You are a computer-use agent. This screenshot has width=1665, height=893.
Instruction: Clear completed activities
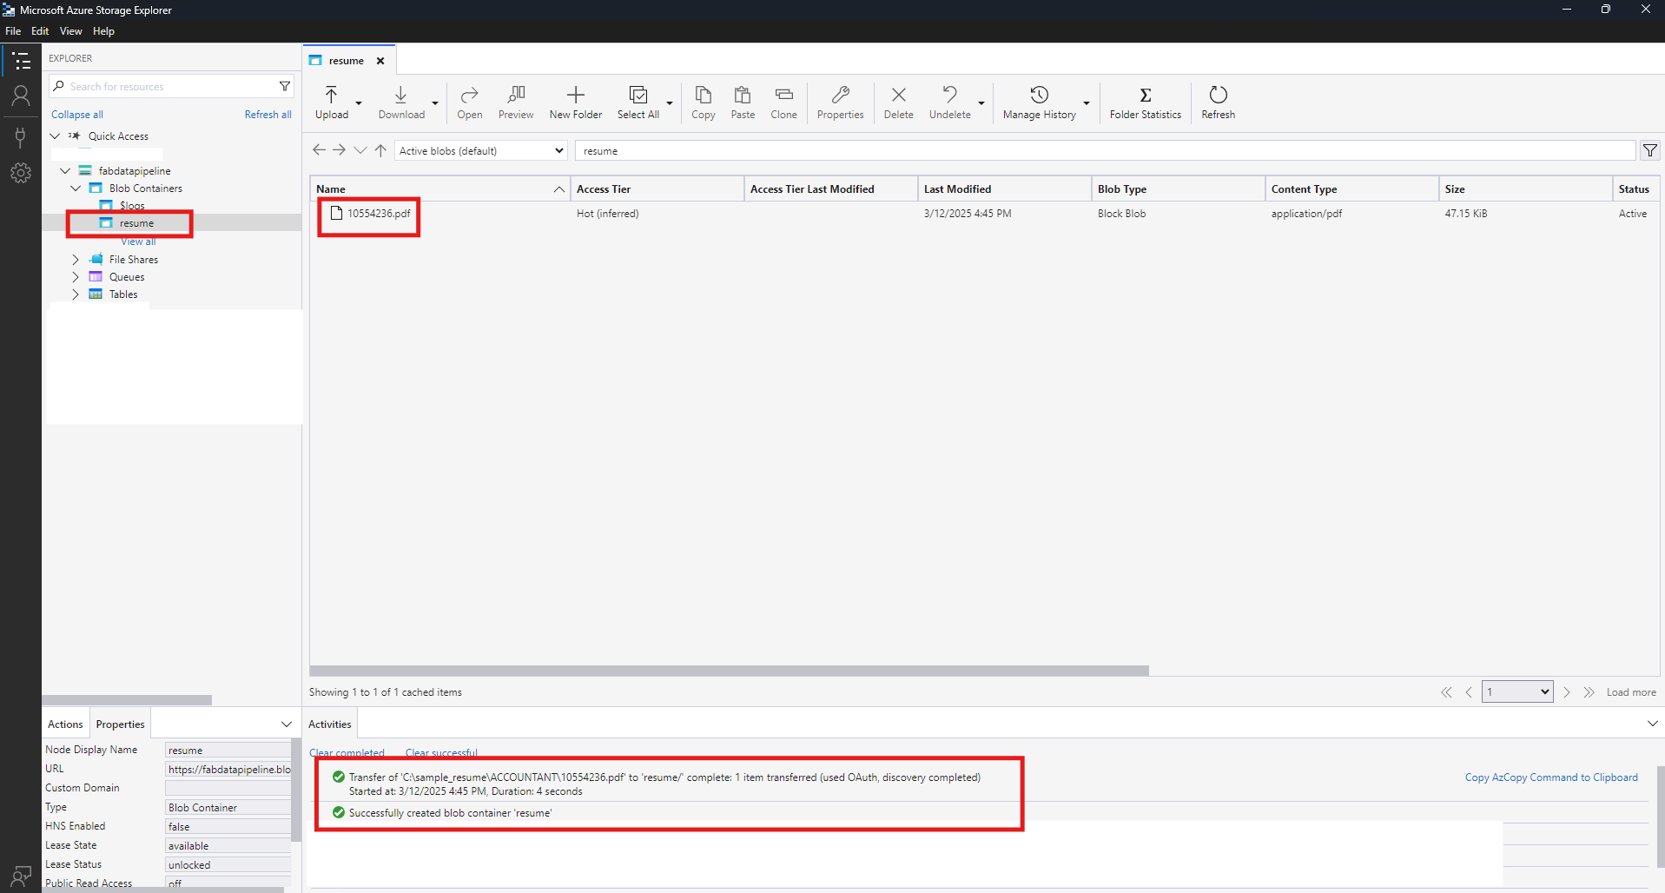(347, 752)
